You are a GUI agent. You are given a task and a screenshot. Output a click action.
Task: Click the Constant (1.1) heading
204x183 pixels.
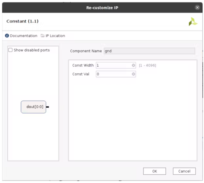[23, 21]
